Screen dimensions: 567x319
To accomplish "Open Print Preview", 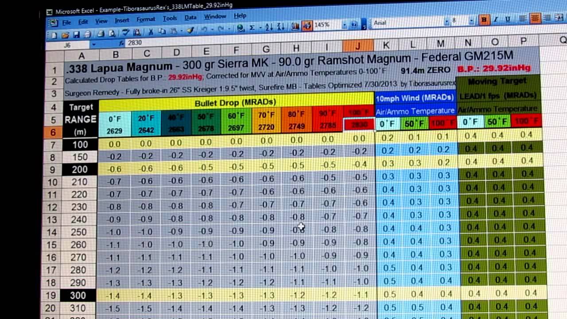I will [112, 34].
